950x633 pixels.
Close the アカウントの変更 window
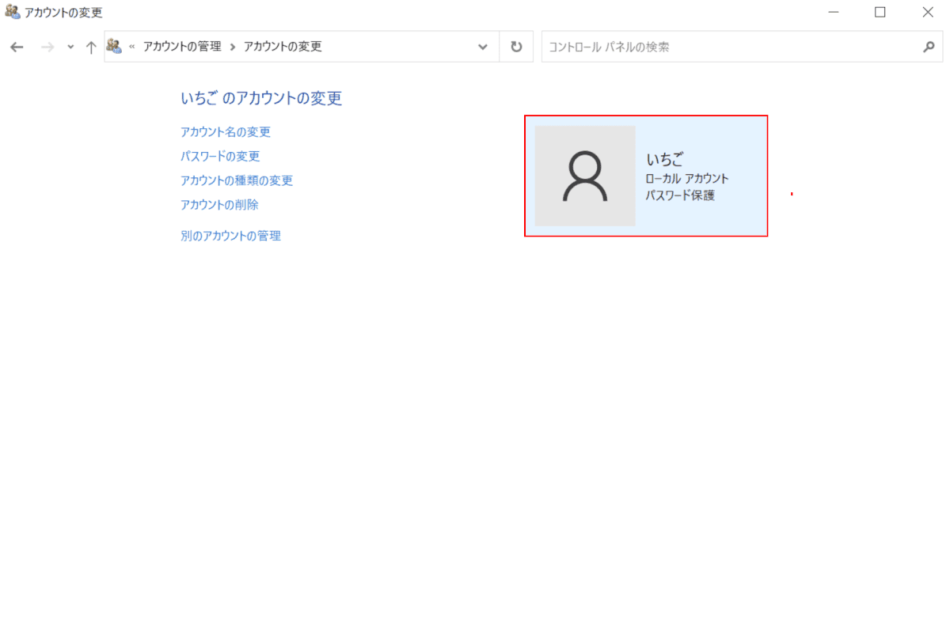pos(928,12)
